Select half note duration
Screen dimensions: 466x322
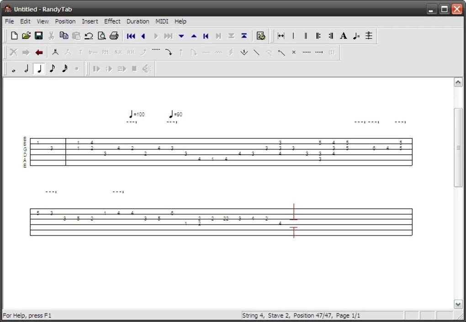(x=26, y=69)
